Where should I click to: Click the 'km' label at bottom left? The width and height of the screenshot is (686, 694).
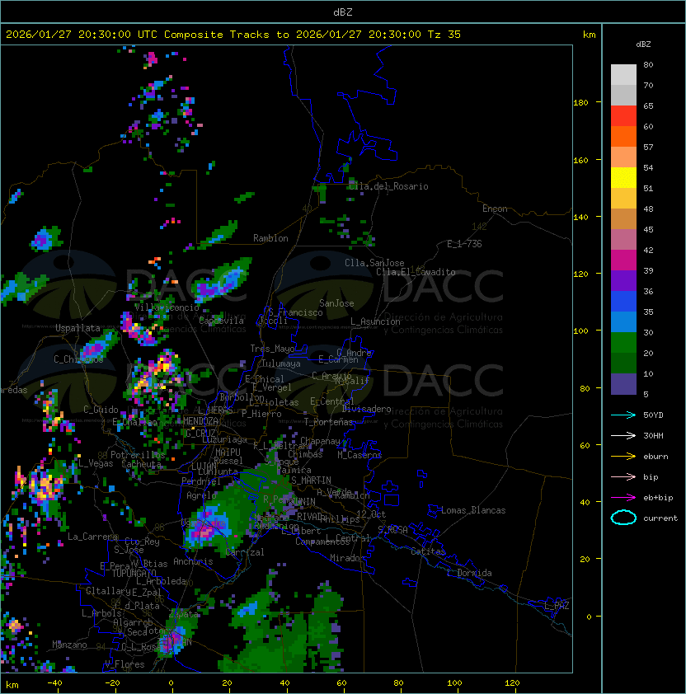click(x=12, y=685)
